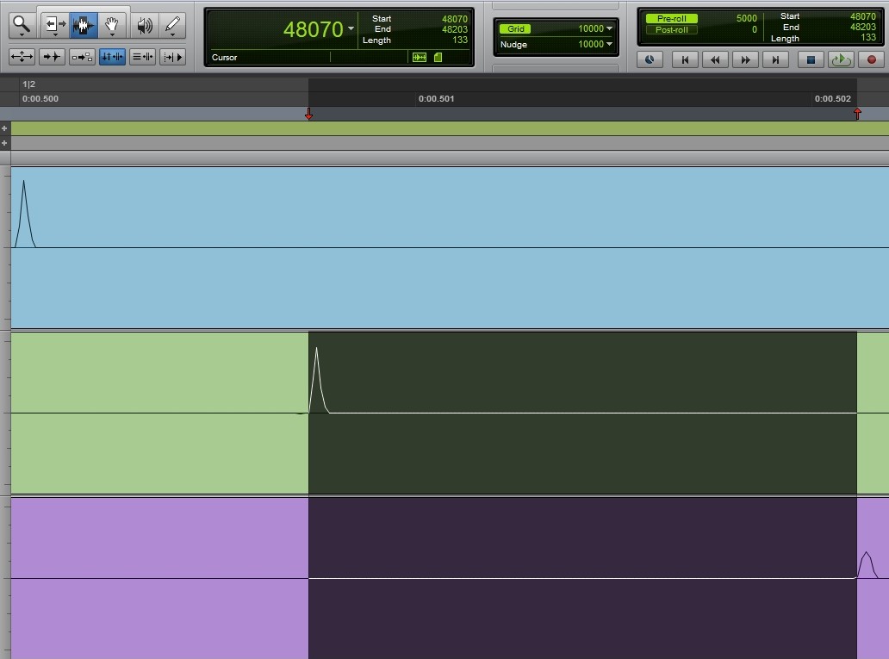Open main counter format dropdown arrow
Viewport: 889px width, 659px height.
click(351, 29)
